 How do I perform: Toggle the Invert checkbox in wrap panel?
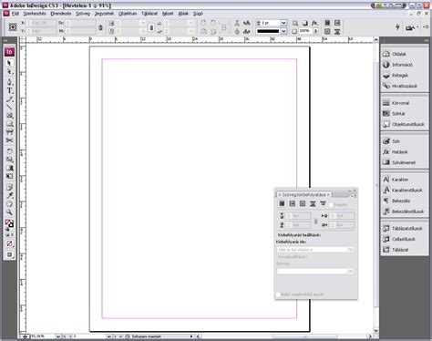pyautogui.click(x=331, y=205)
